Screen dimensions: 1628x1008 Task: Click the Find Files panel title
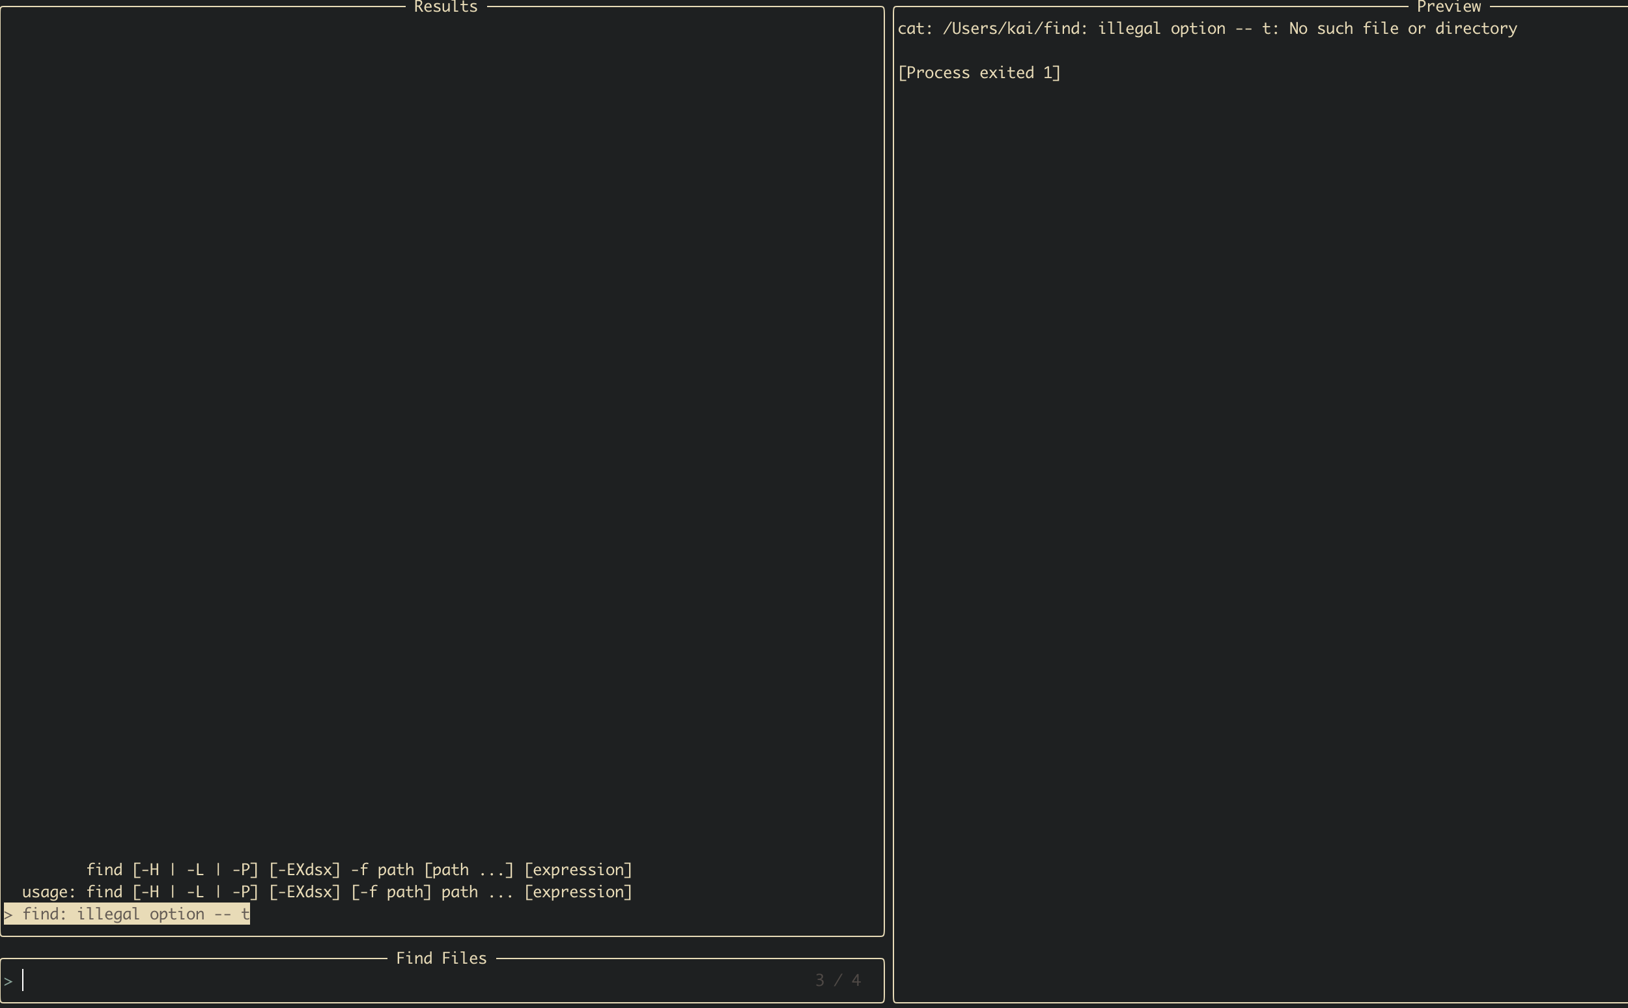click(x=442, y=958)
